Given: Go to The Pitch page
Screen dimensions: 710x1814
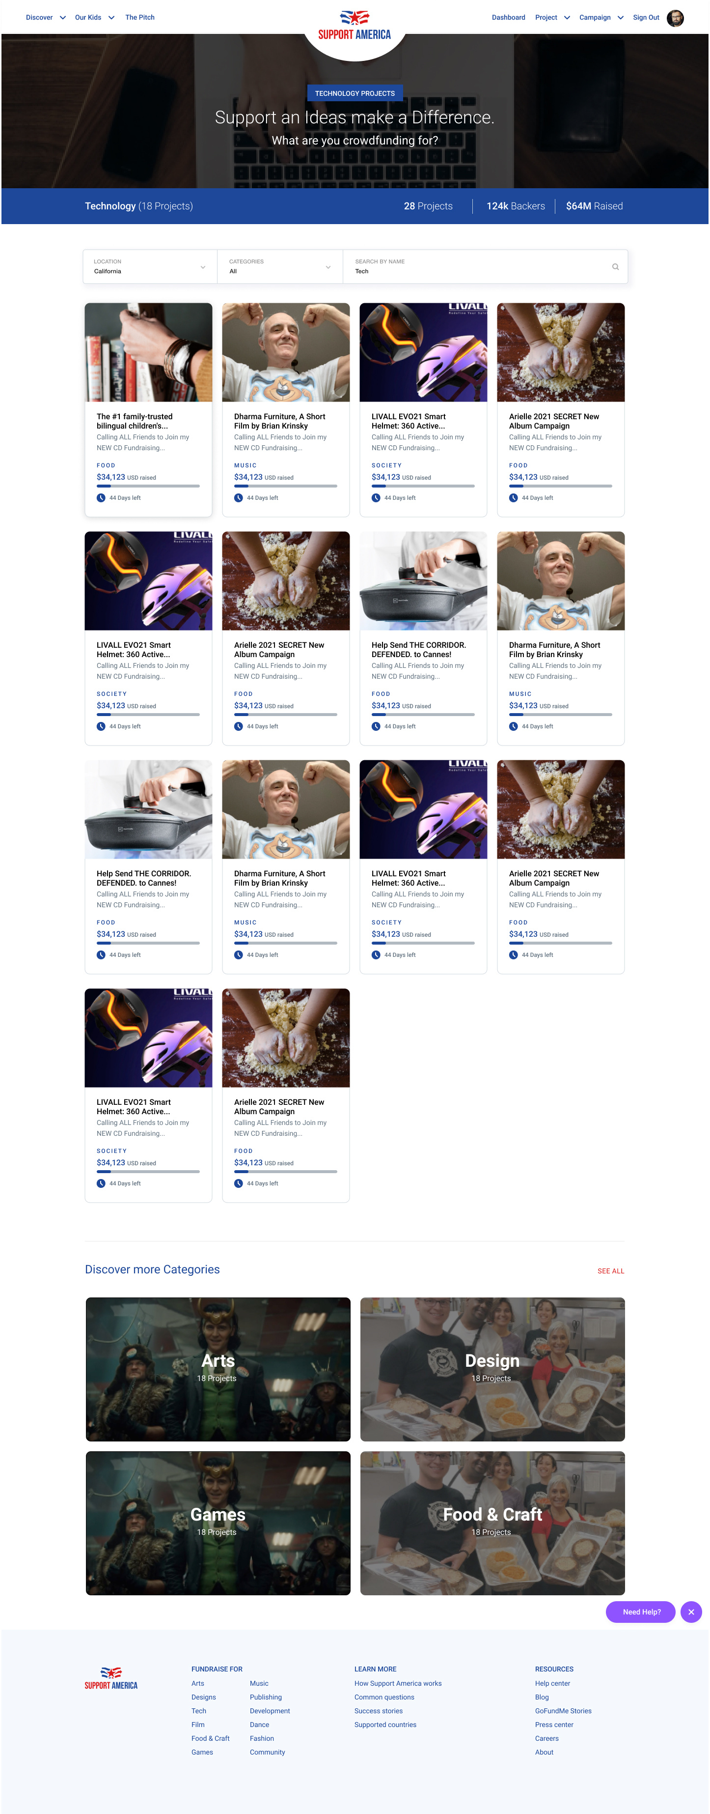Looking at the screenshot, I should tap(140, 18).
